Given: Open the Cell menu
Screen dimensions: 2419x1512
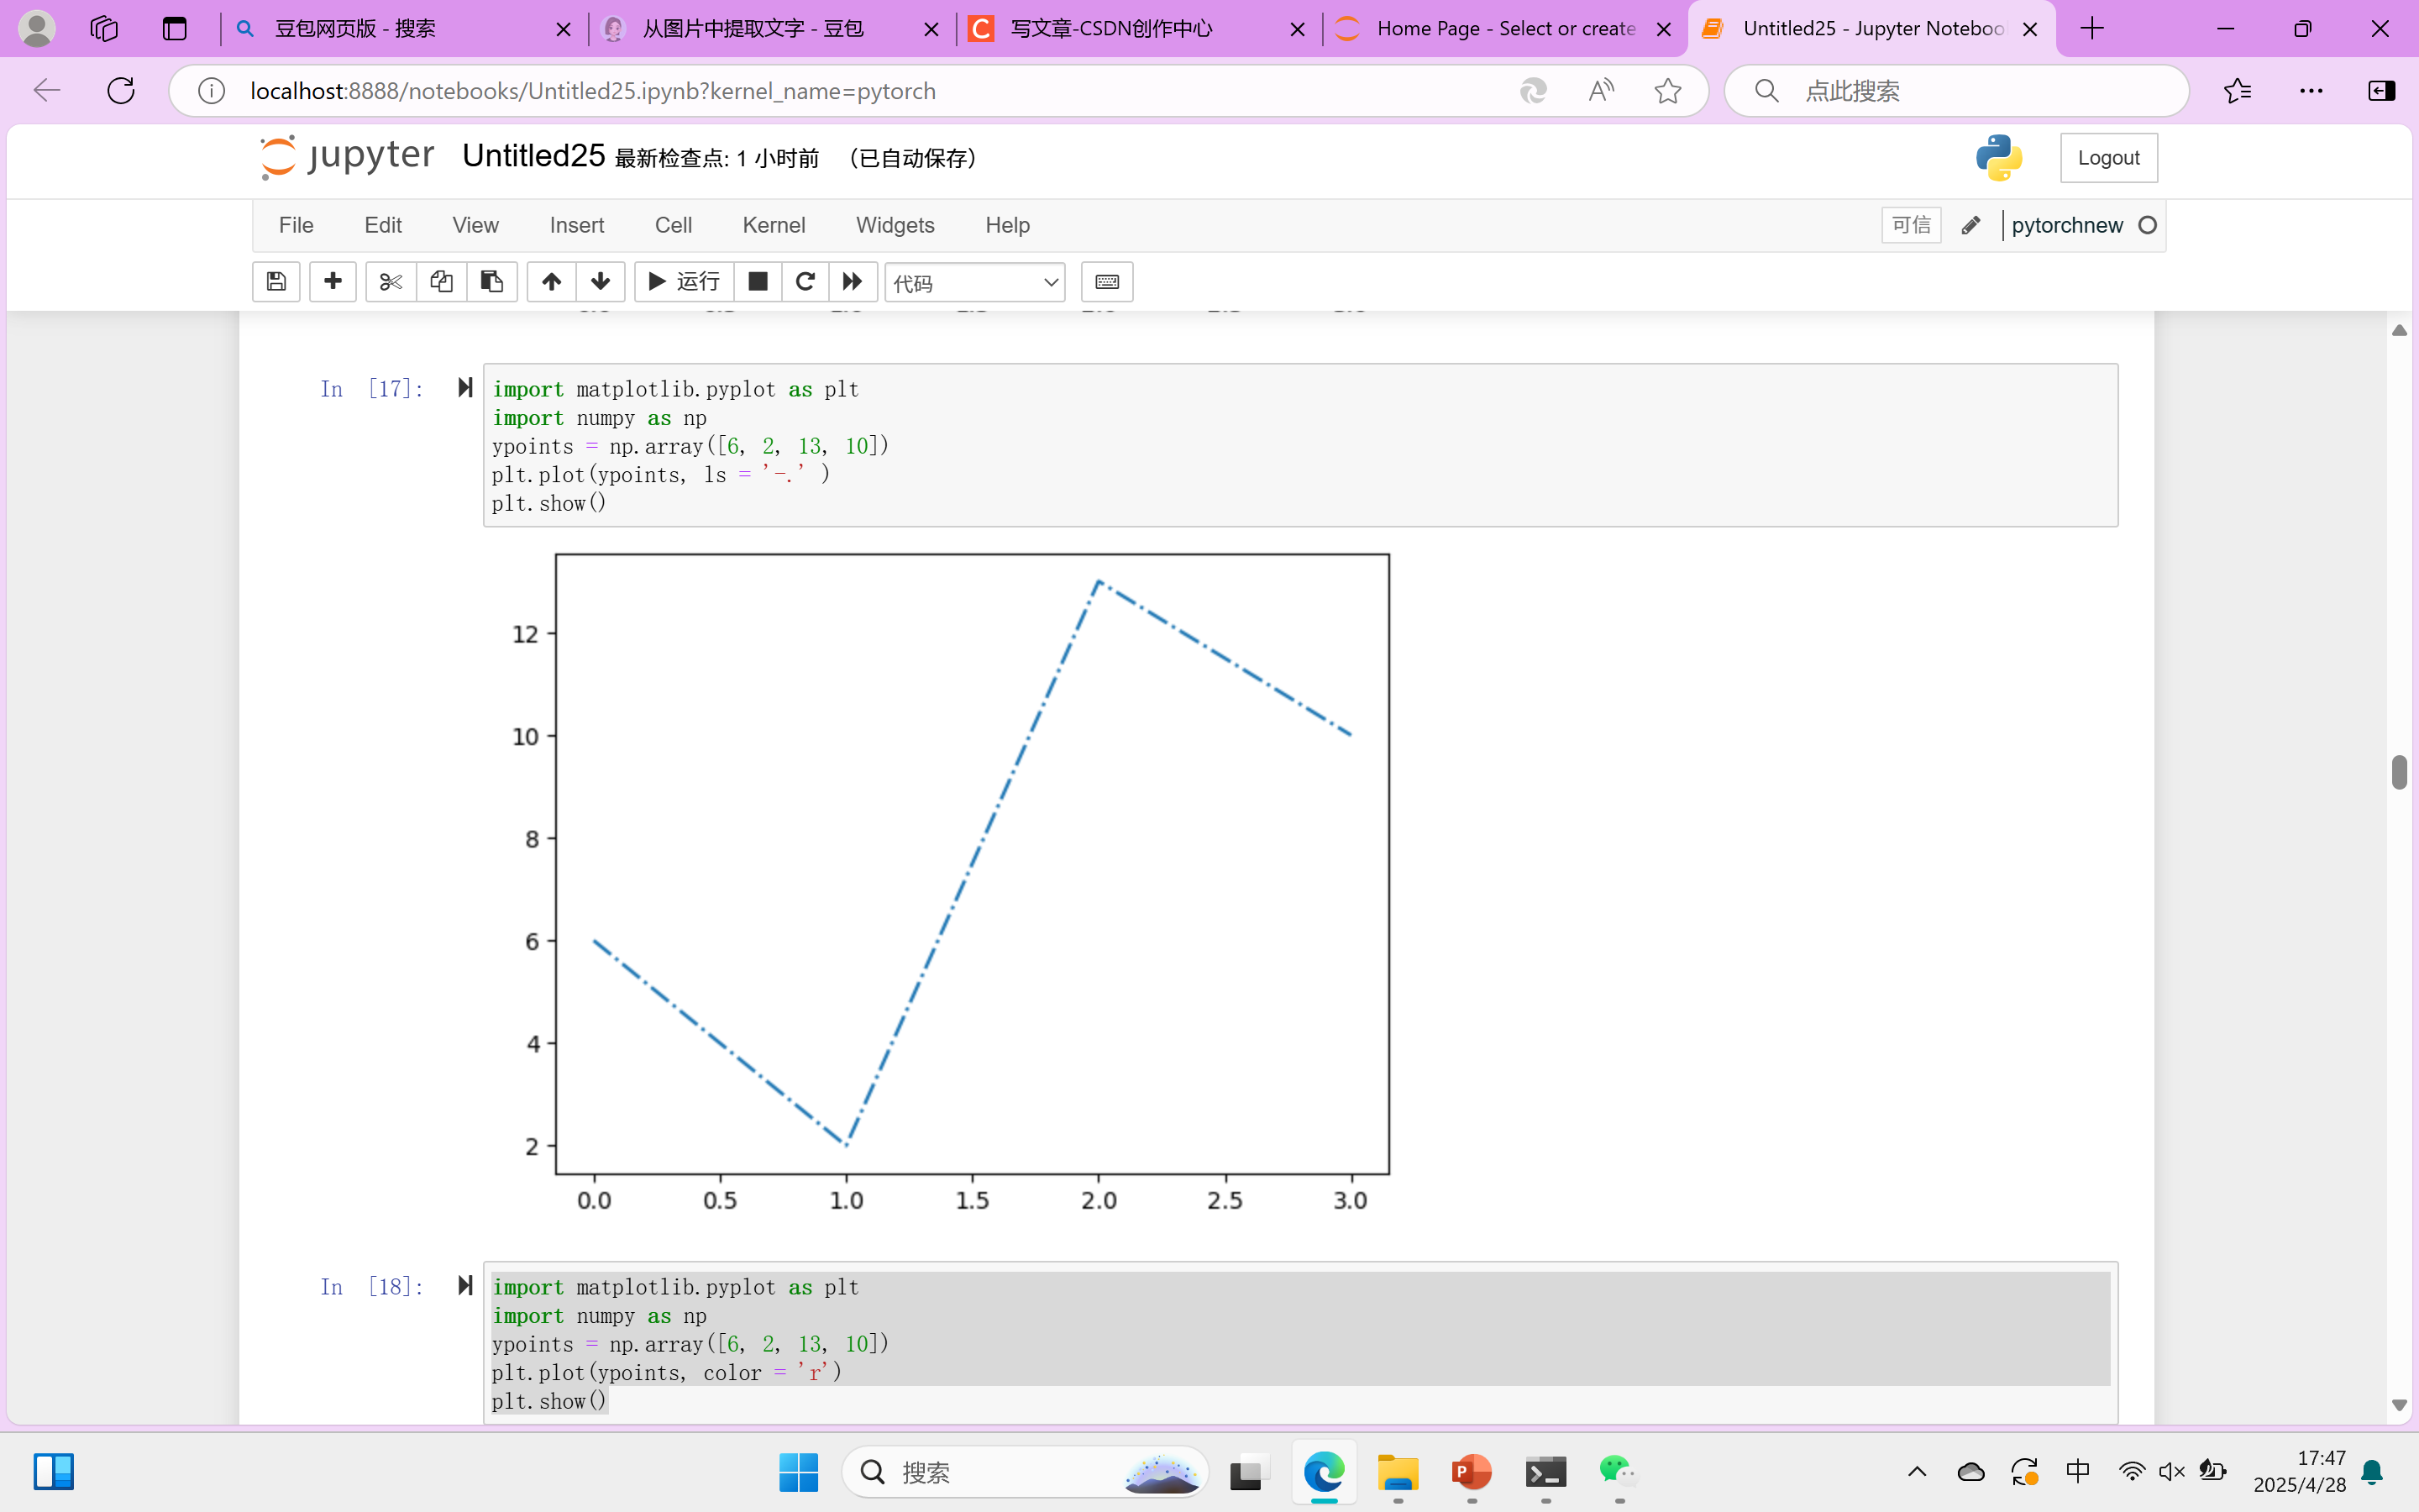Looking at the screenshot, I should pyautogui.click(x=673, y=225).
